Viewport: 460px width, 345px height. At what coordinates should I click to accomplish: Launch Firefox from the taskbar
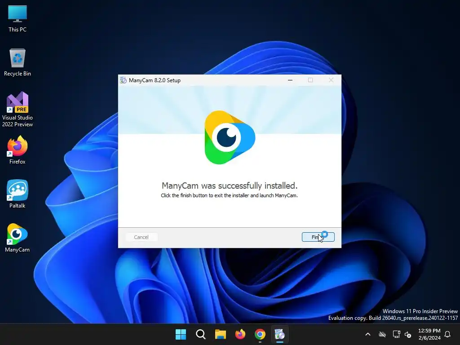tap(240, 334)
